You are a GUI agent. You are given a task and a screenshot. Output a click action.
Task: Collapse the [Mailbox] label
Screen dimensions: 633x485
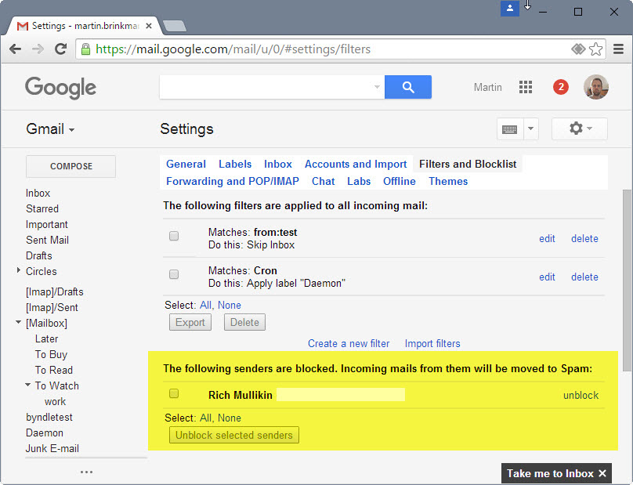pos(19,322)
